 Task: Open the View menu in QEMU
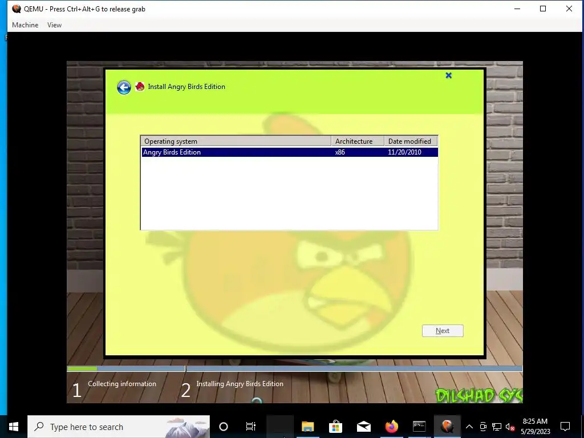tap(54, 25)
